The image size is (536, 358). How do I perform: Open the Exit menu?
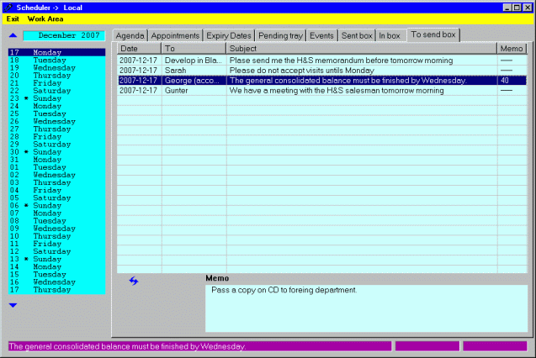[x=13, y=18]
